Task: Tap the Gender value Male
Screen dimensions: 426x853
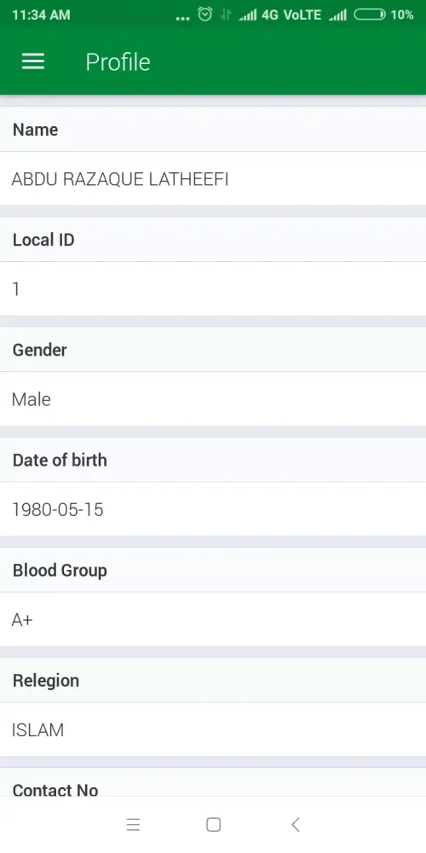Action: pos(31,399)
